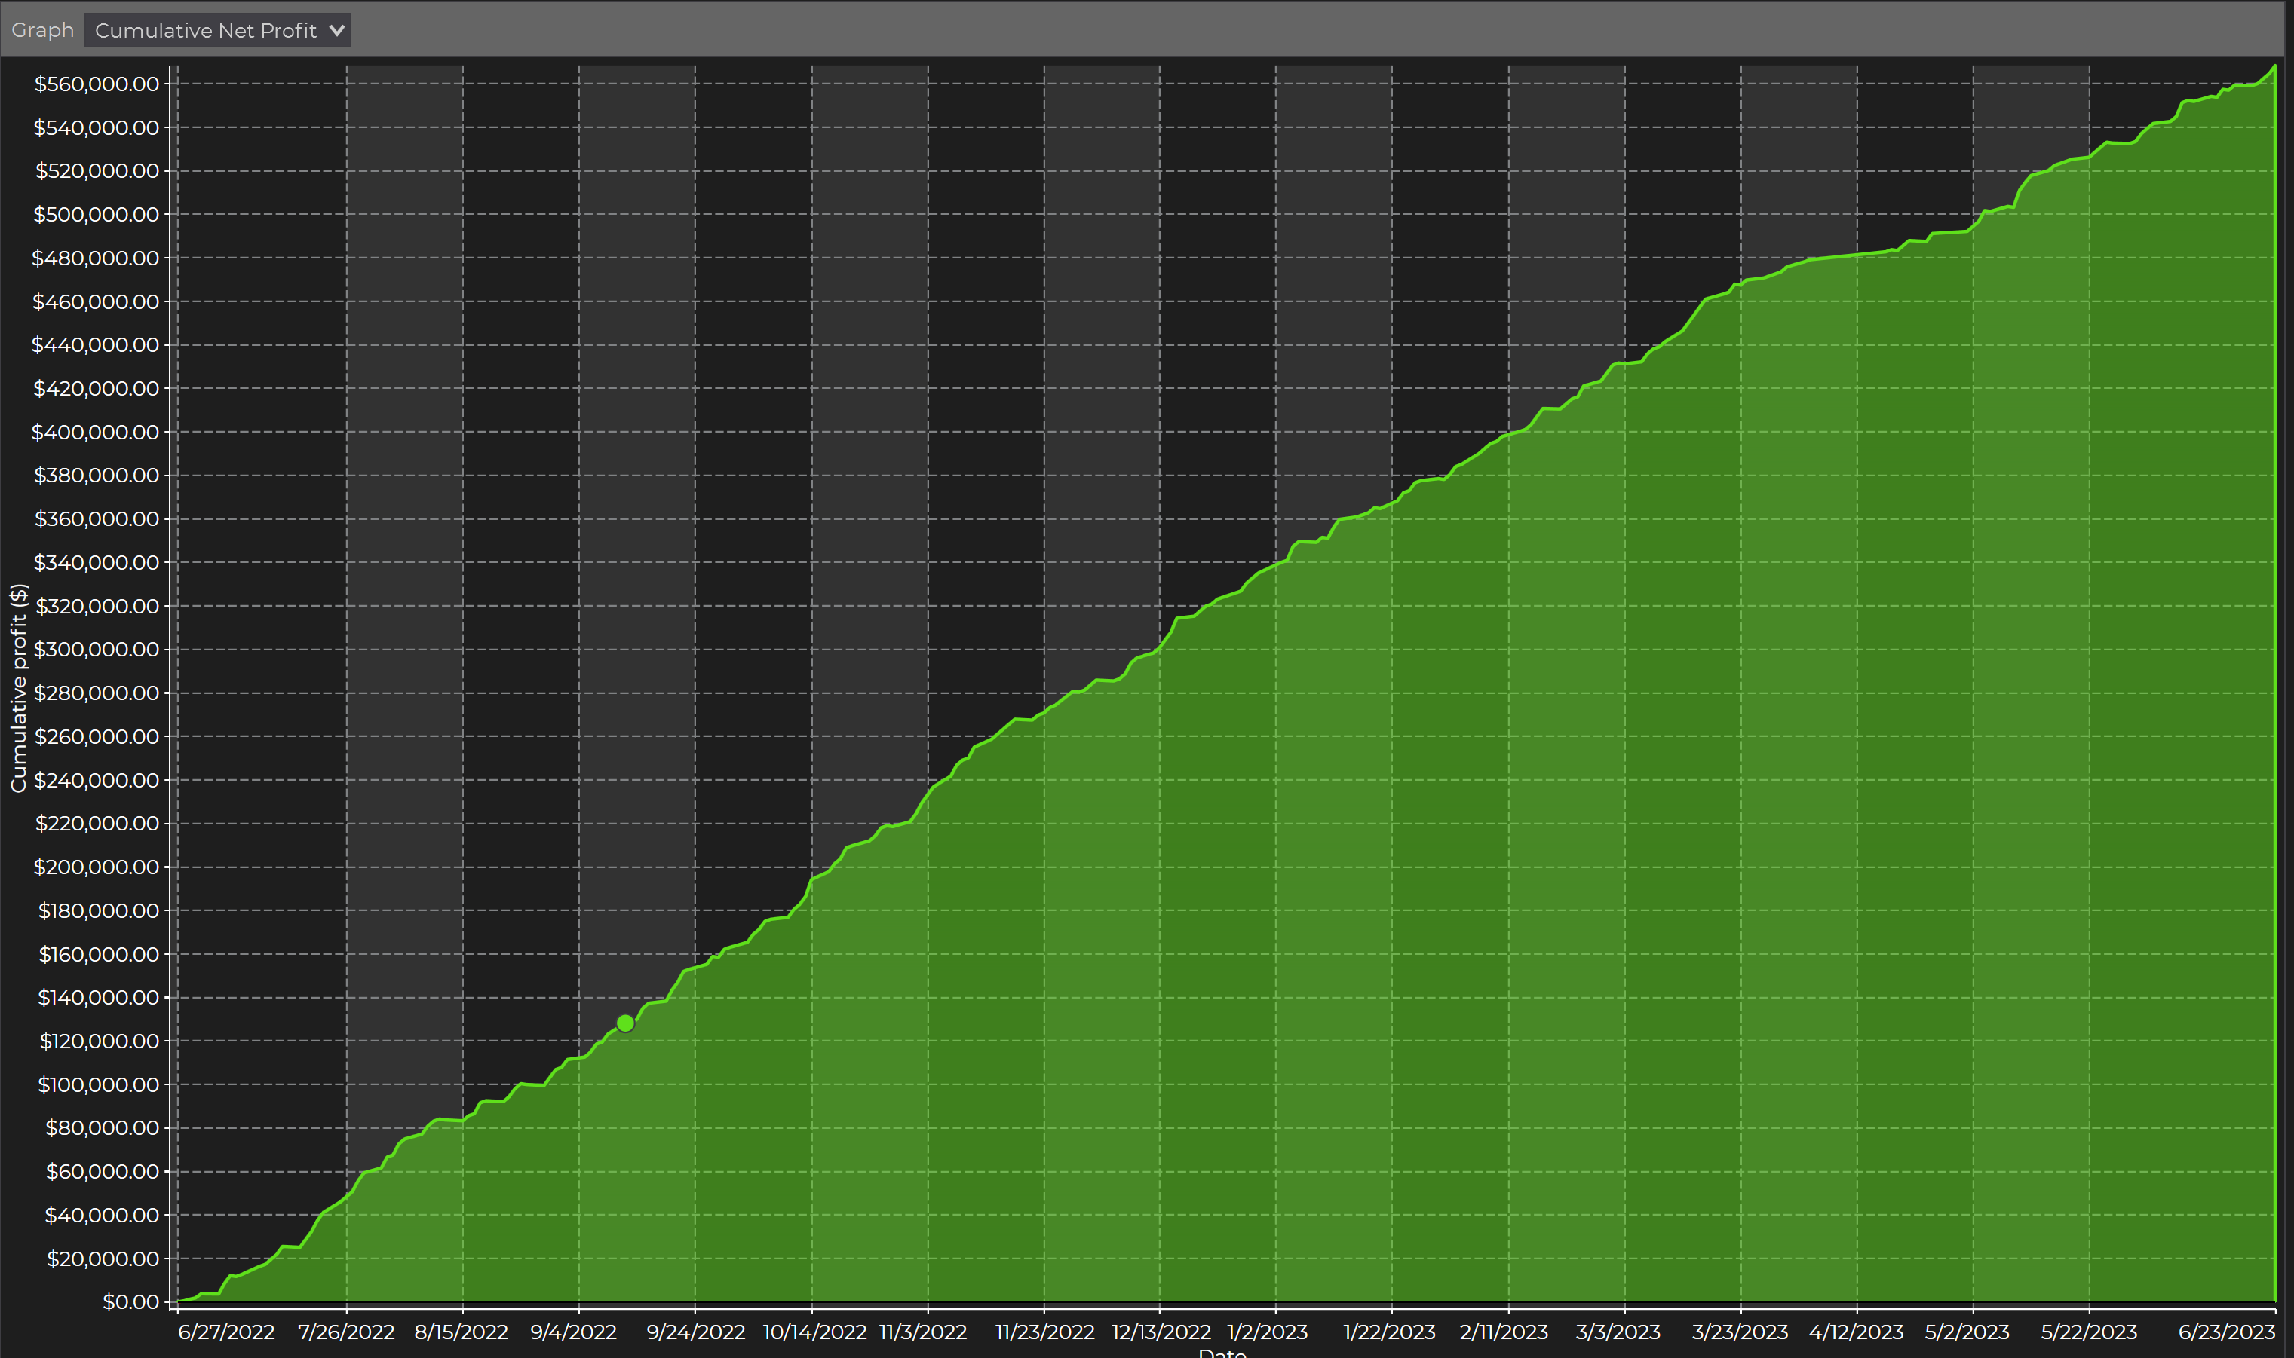This screenshot has width=2294, height=1358.
Task: Click the 5/22/2023 date label
Action: tap(2089, 1332)
